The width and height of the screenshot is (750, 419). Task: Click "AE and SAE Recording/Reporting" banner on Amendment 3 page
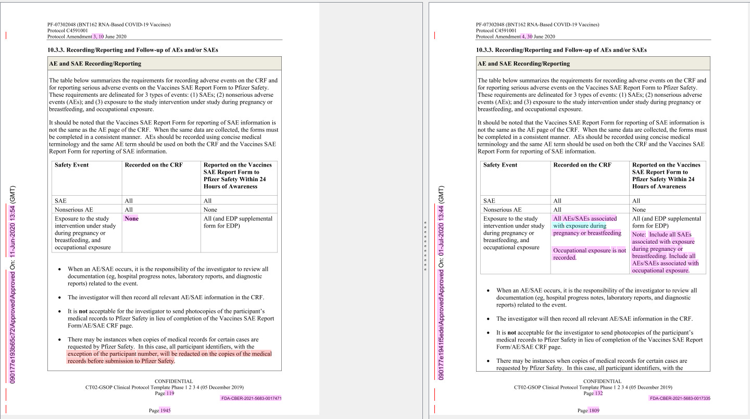(x=165, y=64)
